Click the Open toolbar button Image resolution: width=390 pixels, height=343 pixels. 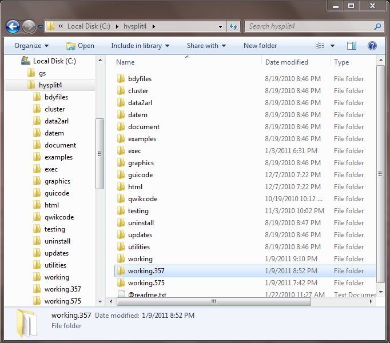tap(80, 46)
